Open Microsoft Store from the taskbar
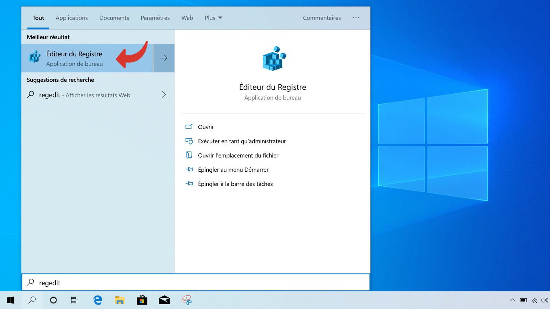 tap(142, 300)
